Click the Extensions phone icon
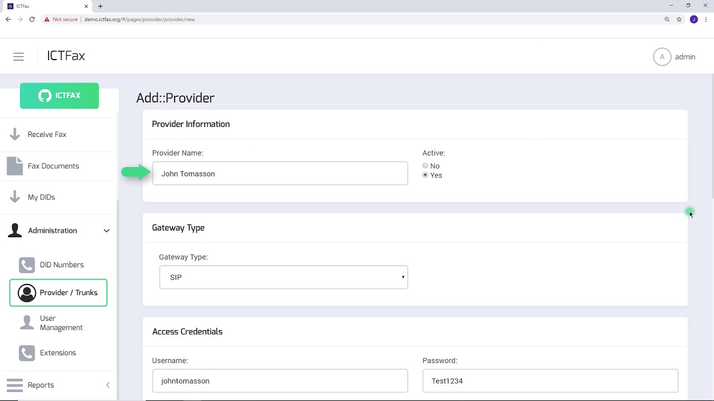 (27, 353)
